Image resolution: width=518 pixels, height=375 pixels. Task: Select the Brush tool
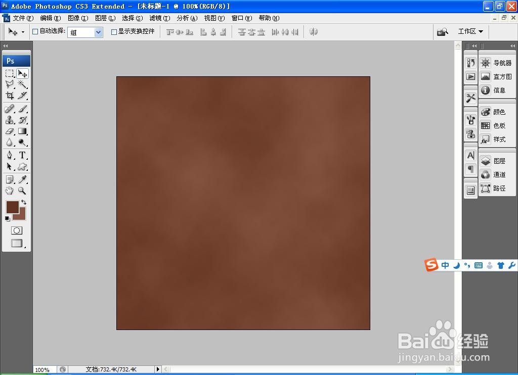[x=22, y=109]
